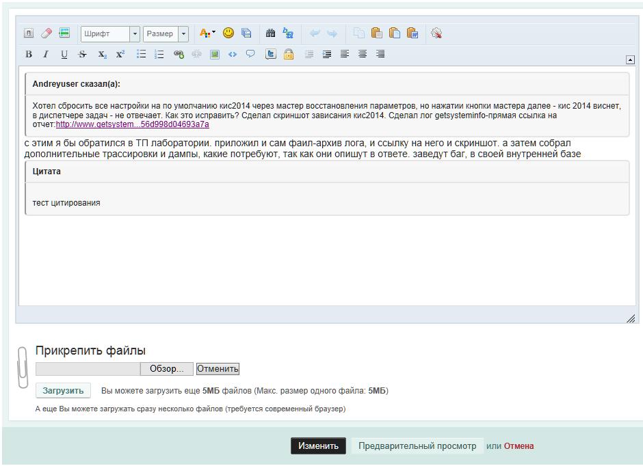Toggle underline formatting
Viewport: 643px width, 466px height.
64,55
